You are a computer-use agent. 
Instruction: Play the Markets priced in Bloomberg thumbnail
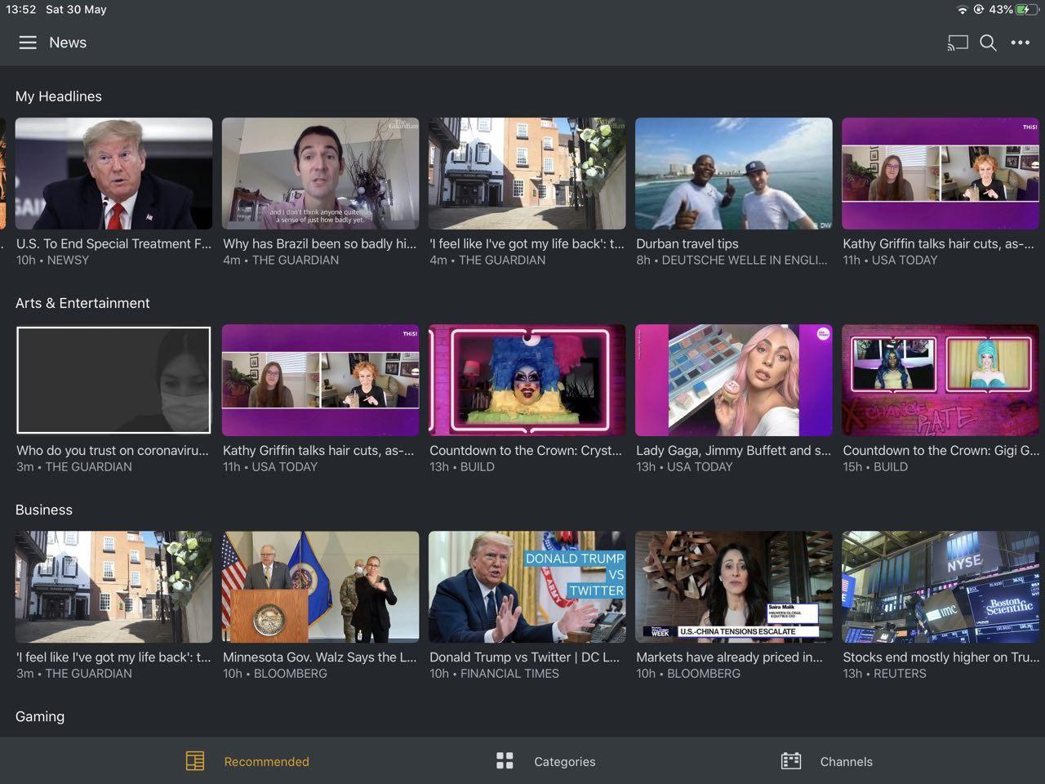(734, 586)
